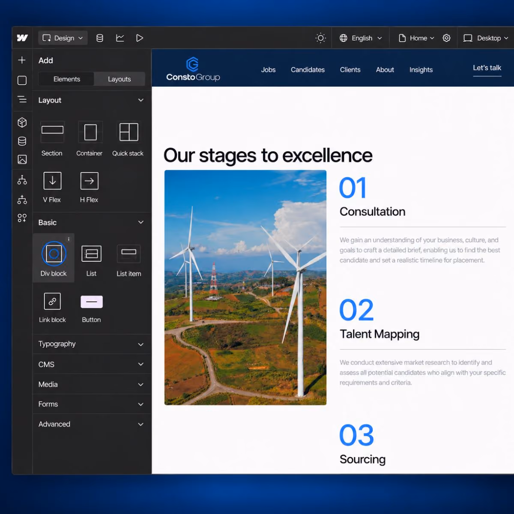Screen dimensions: 514x514
Task: Open the Desktop breakpoint dropdown
Action: pyautogui.click(x=486, y=38)
